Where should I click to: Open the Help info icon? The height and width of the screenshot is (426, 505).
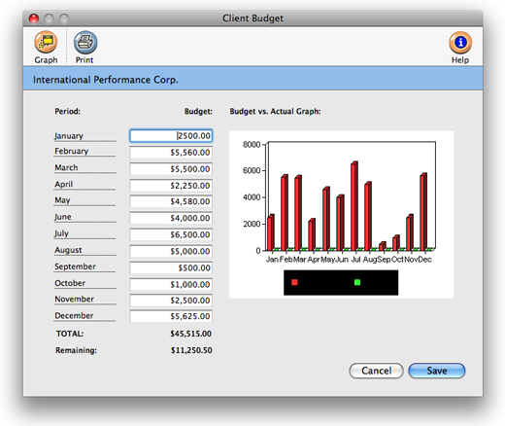tap(460, 42)
